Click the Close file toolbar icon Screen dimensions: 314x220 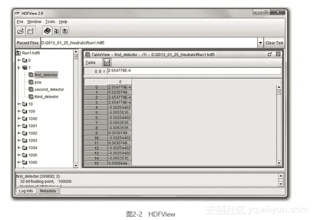pyautogui.click(x=31, y=31)
